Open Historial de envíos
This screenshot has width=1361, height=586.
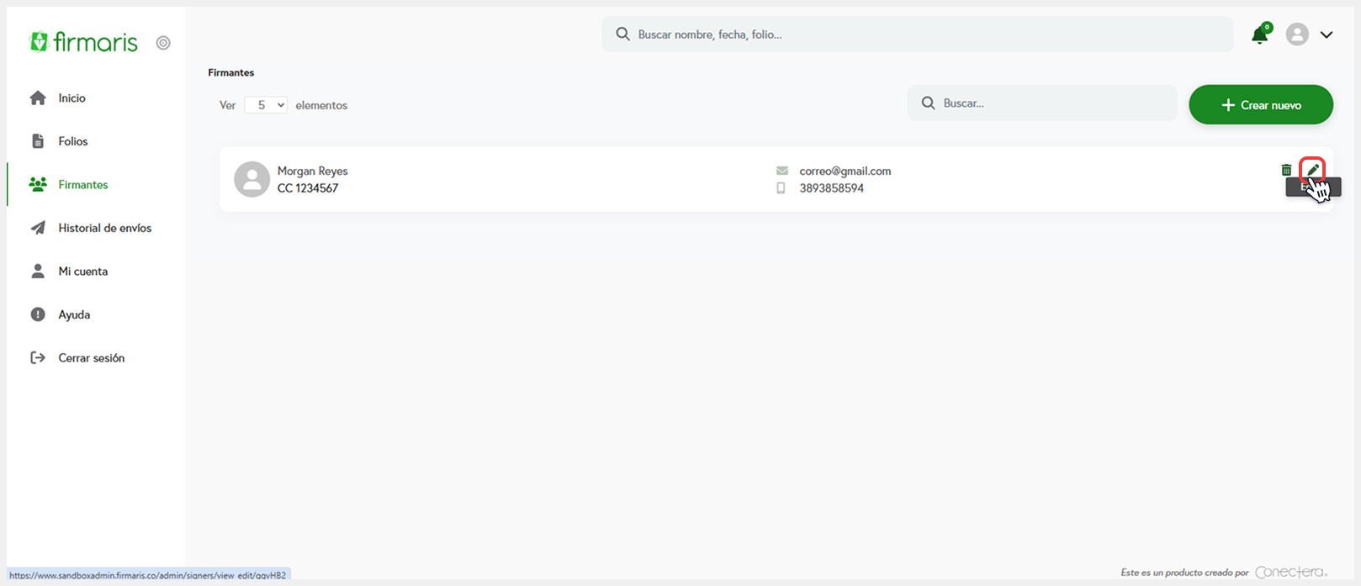click(104, 228)
